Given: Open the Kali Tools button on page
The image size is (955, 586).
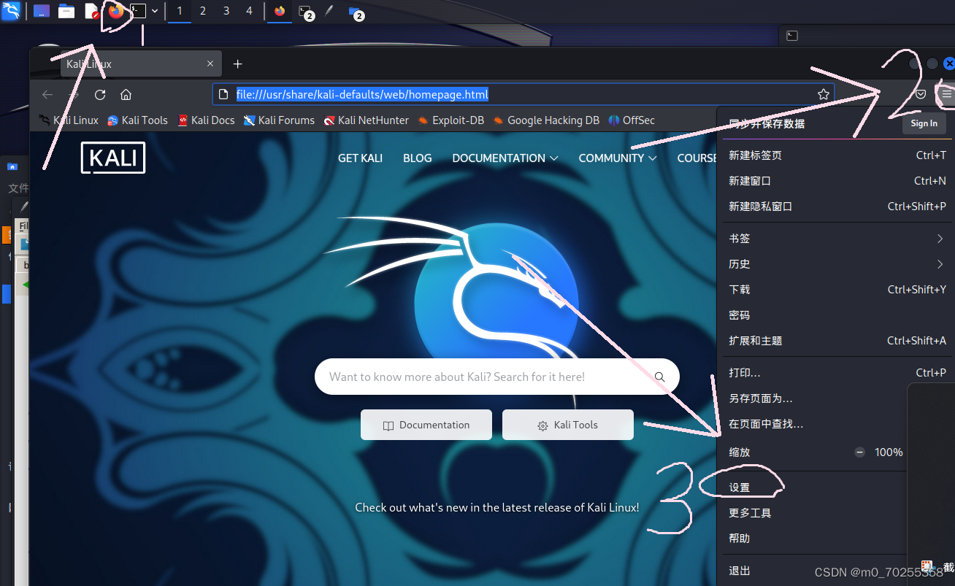Looking at the screenshot, I should [568, 425].
